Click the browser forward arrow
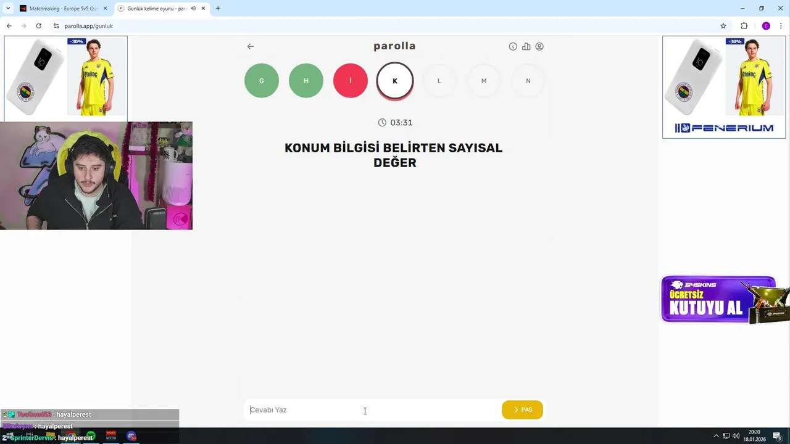Image resolution: width=790 pixels, height=444 pixels. pos(23,26)
